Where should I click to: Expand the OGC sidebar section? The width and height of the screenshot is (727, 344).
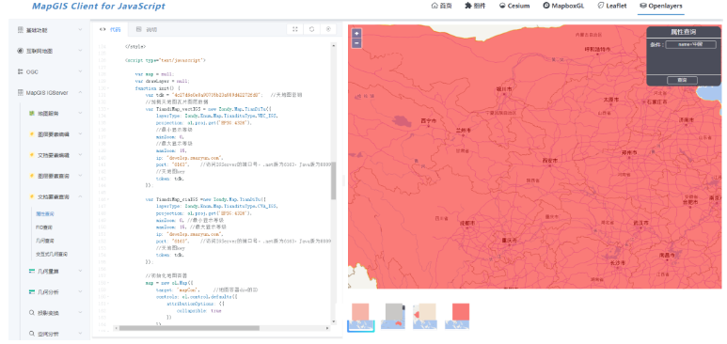pyautogui.click(x=50, y=71)
